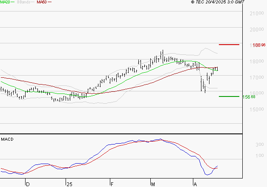The height and width of the screenshot is (187, 267).
Task: Click the A month marker on time axis
Action: pos(195,184)
